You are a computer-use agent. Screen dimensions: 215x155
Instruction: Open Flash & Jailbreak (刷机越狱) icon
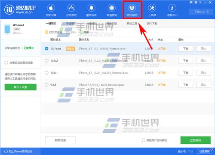pos(132,10)
